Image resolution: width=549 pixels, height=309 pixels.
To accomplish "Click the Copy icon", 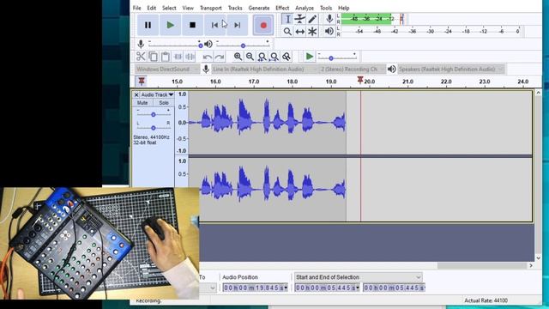I will click(153, 57).
